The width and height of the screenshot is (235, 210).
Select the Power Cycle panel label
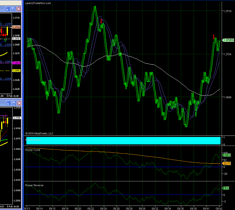pyautogui.click(x=32, y=150)
